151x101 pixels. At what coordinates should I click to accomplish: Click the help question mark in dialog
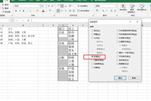point(130,22)
